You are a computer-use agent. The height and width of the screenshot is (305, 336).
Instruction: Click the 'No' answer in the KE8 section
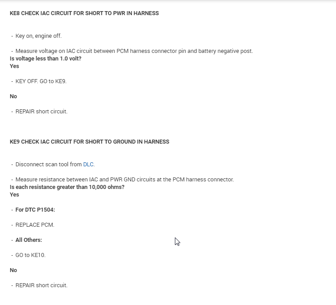pos(13,96)
